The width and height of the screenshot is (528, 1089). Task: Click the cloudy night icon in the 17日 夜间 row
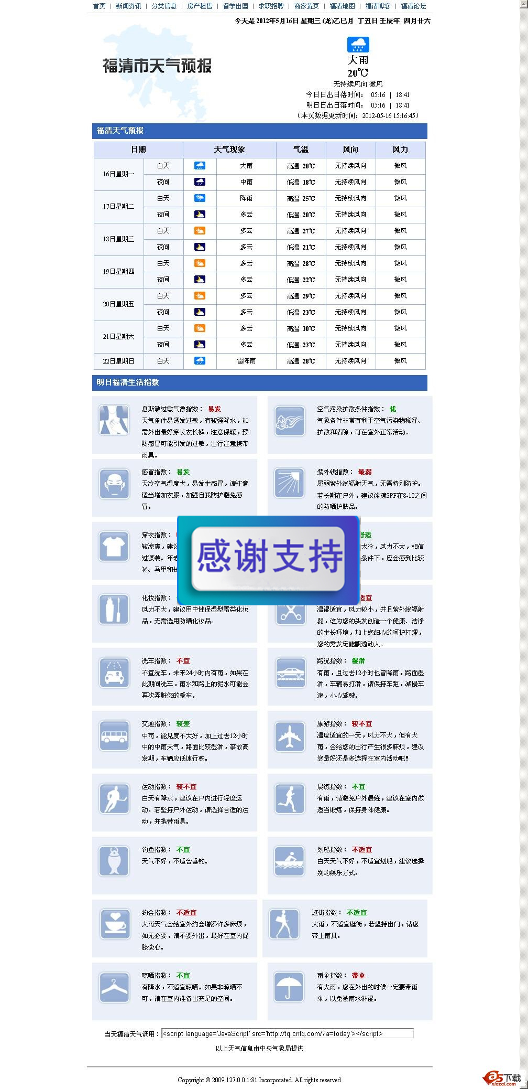pyautogui.click(x=200, y=215)
